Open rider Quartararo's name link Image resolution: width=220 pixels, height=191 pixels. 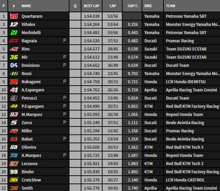pos(33,16)
